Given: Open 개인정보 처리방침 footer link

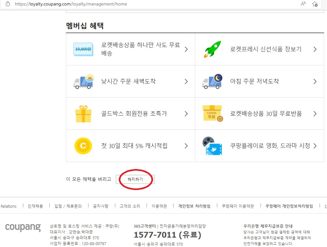Looking at the screenshot, I should pyautogui.click(x=194, y=206).
